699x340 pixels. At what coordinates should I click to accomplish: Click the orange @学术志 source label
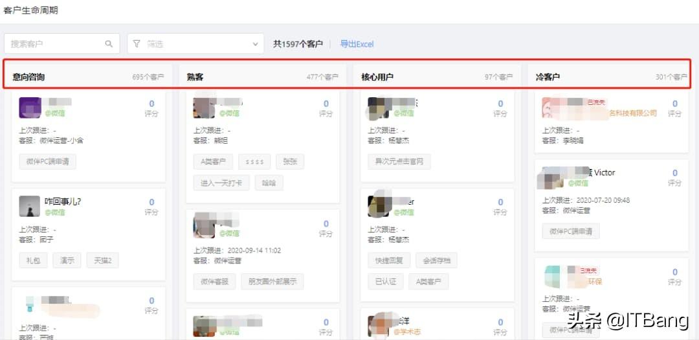(x=406, y=332)
